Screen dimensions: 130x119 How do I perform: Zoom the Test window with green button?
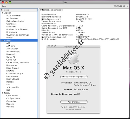coord(10,2)
